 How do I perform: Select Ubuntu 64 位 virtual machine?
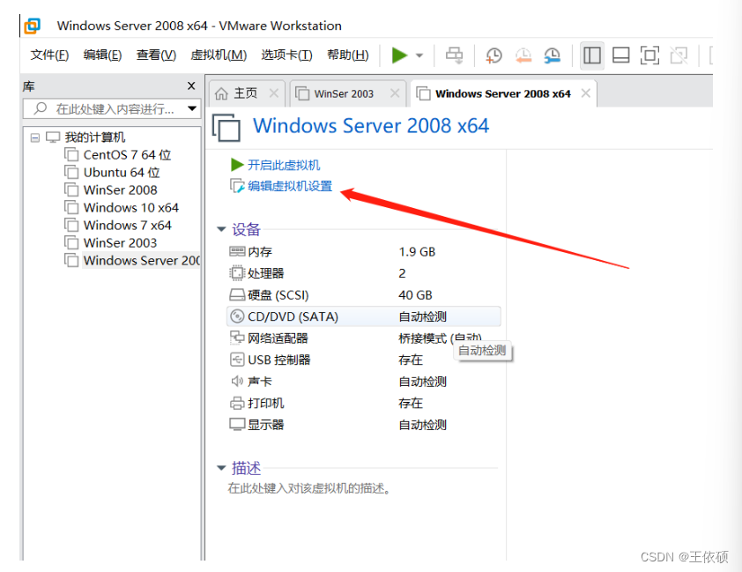click(x=122, y=173)
